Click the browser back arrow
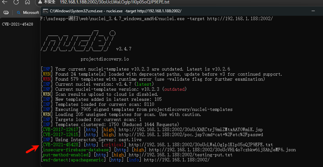This screenshot has height=167, width=323. point(4,2)
